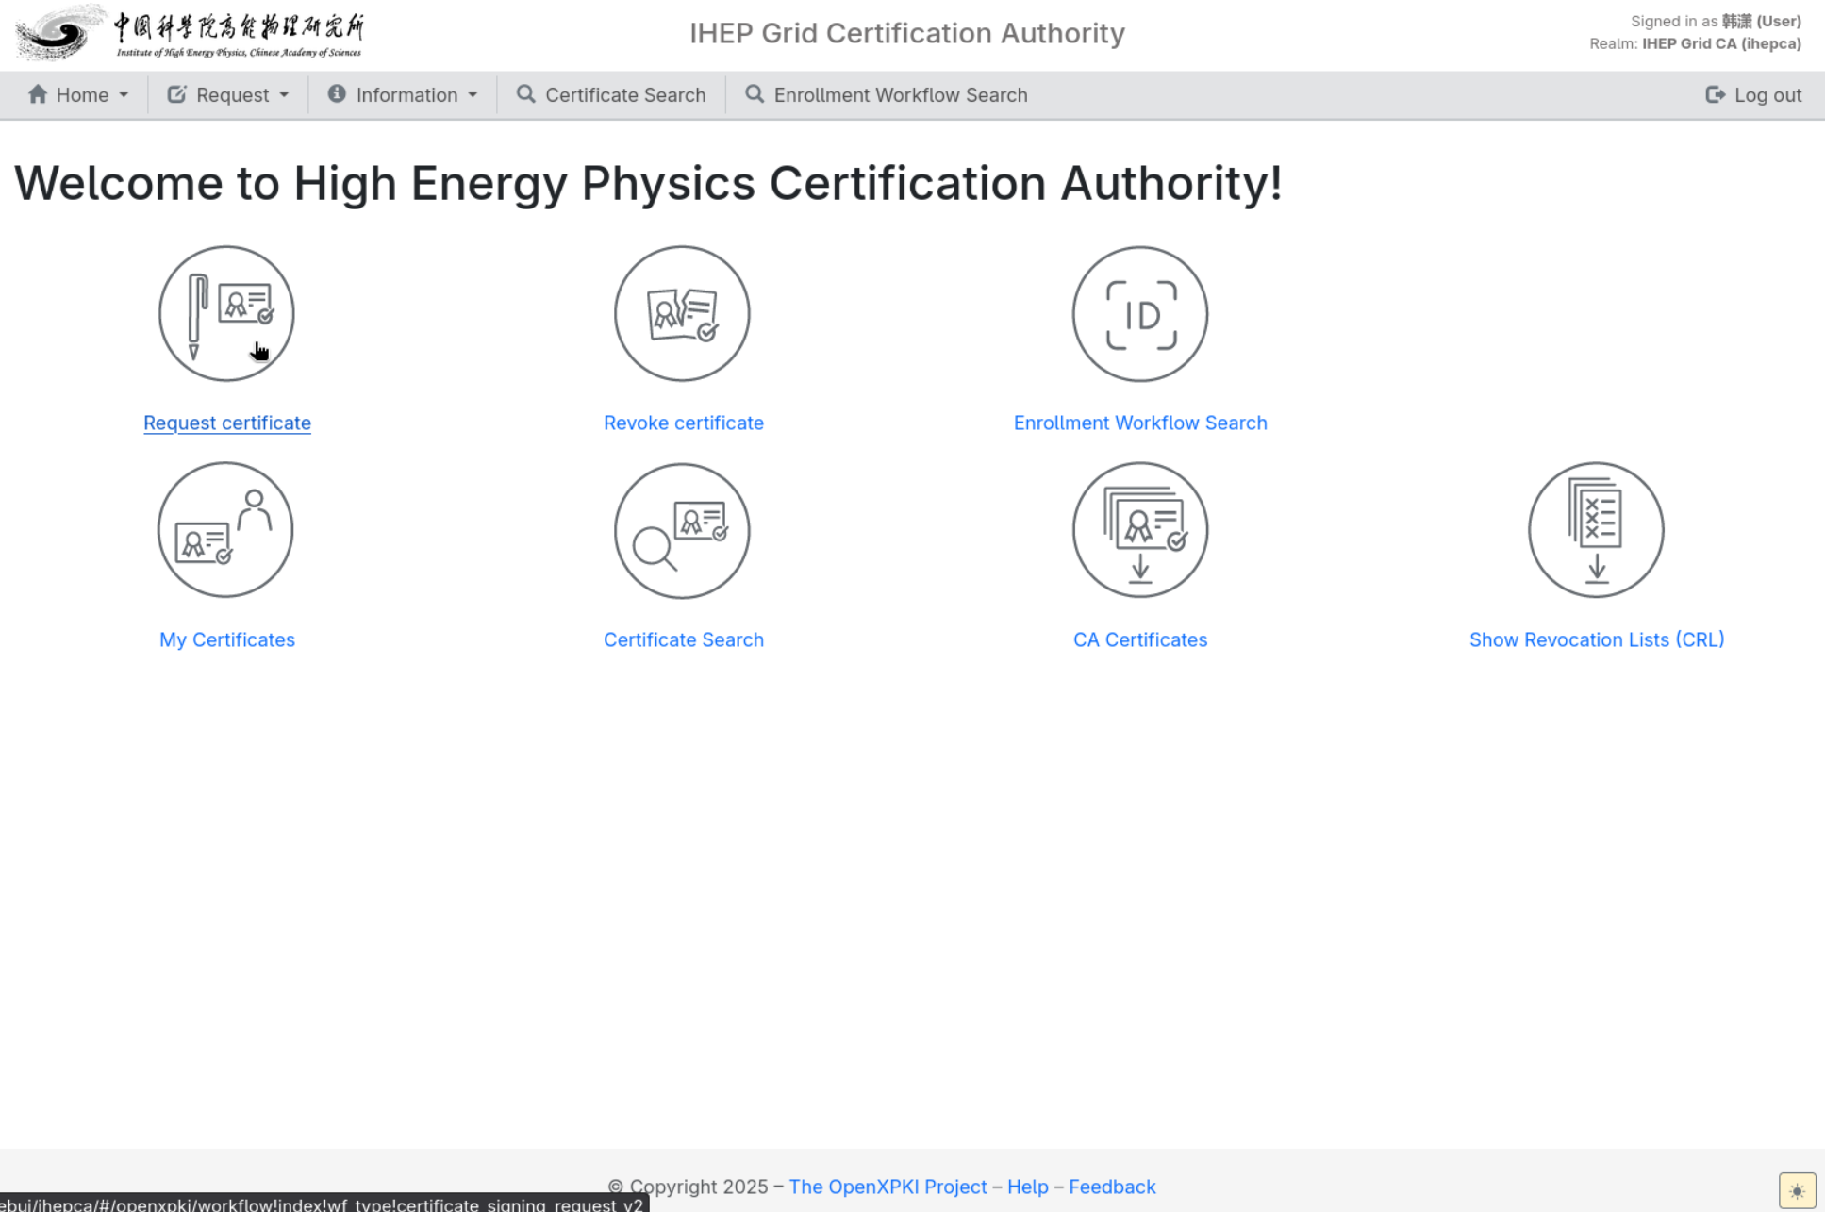The image size is (1825, 1212).
Task: Click the Revocation Lists CRL icon
Action: tap(1596, 530)
